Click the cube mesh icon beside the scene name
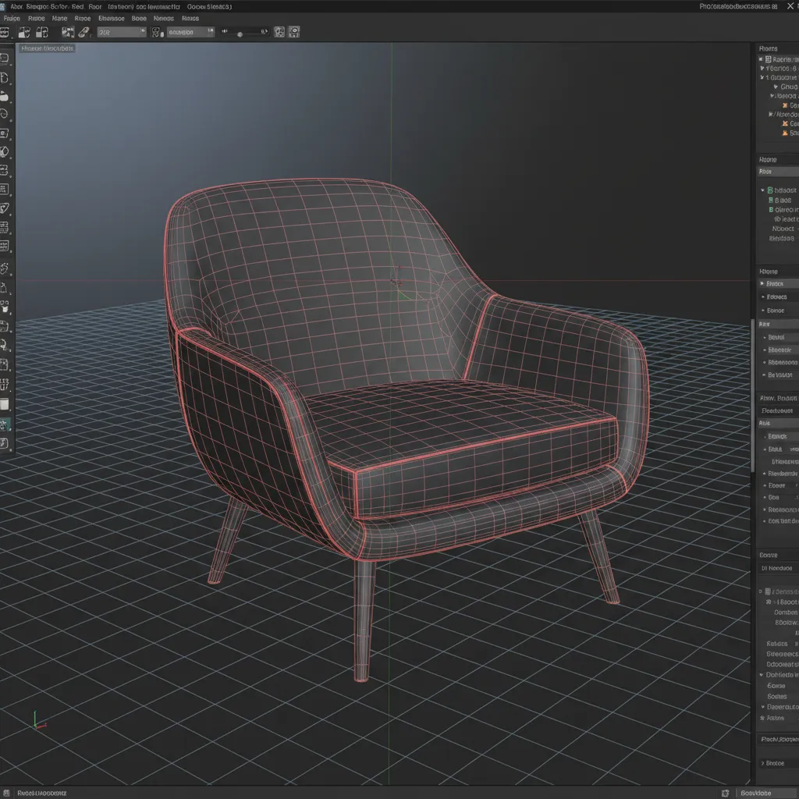Image resolution: width=799 pixels, height=799 pixels. pos(769,59)
